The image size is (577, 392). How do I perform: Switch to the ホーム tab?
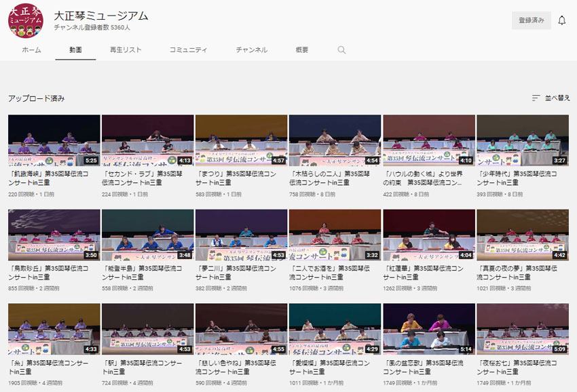[31, 50]
